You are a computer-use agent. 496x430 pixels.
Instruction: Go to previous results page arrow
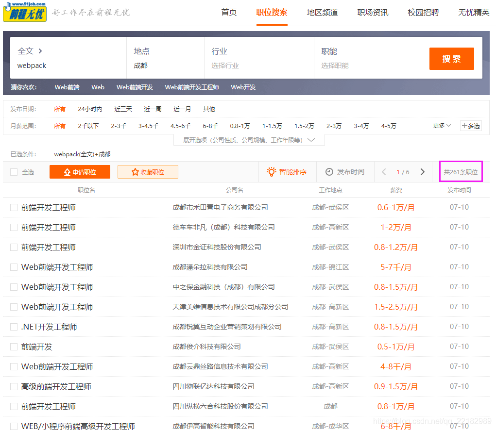coord(384,172)
